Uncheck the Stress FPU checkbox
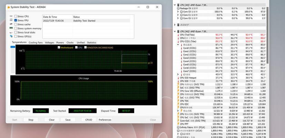The height and width of the screenshot is (138, 285). 16,20
